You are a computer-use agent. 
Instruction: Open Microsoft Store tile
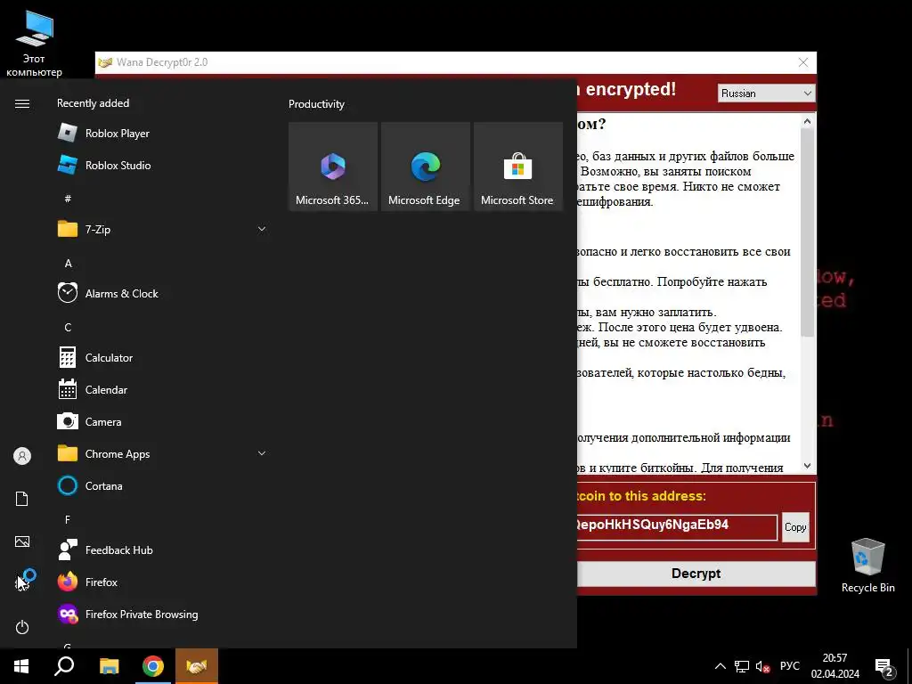pyautogui.click(x=518, y=167)
